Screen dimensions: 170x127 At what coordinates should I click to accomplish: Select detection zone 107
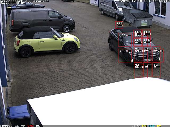tap(119, 25)
